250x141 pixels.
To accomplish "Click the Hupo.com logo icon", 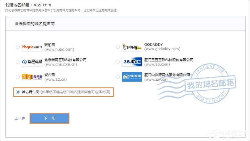I will pyautogui.click(x=32, y=47).
